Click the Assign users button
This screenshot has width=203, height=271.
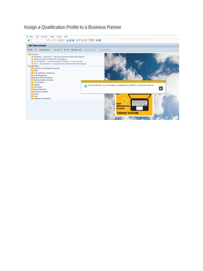point(90,50)
